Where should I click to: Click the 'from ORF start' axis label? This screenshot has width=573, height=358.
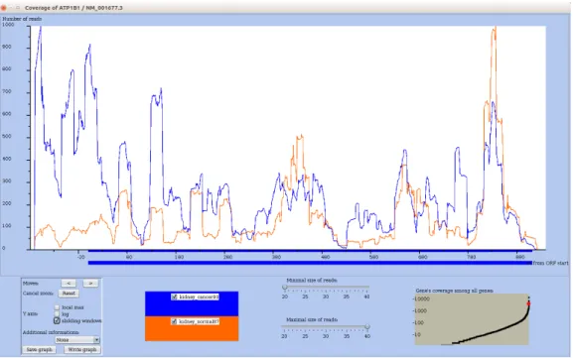pyautogui.click(x=550, y=263)
